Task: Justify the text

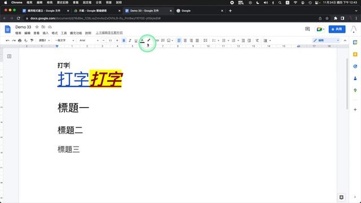Action: tap(197, 41)
